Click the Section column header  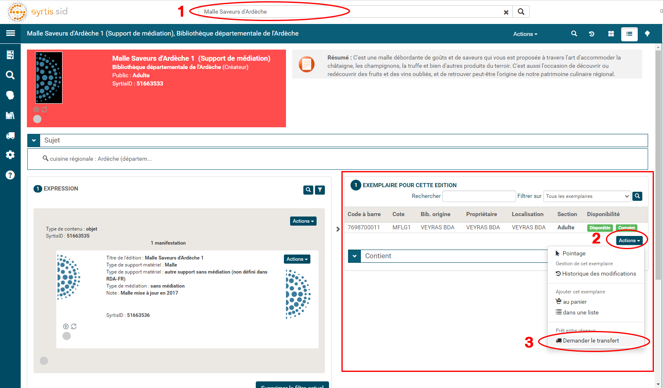click(x=567, y=214)
